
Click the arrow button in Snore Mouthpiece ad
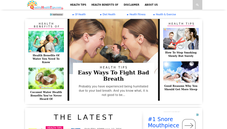pyautogui.click(x=189, y=125)
